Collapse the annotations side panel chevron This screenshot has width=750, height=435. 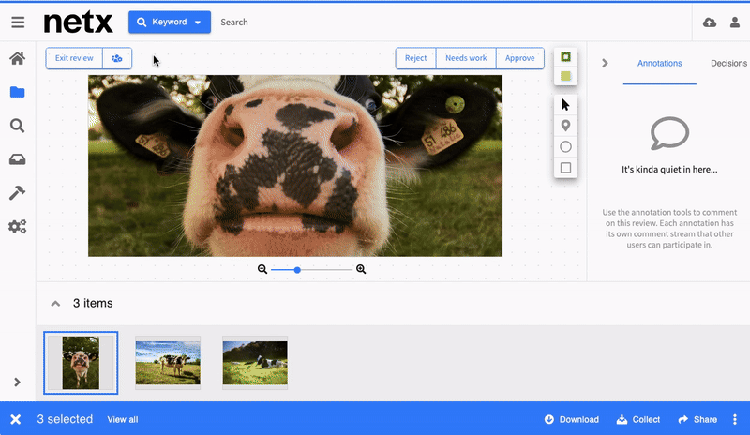(x=605, y=63)
